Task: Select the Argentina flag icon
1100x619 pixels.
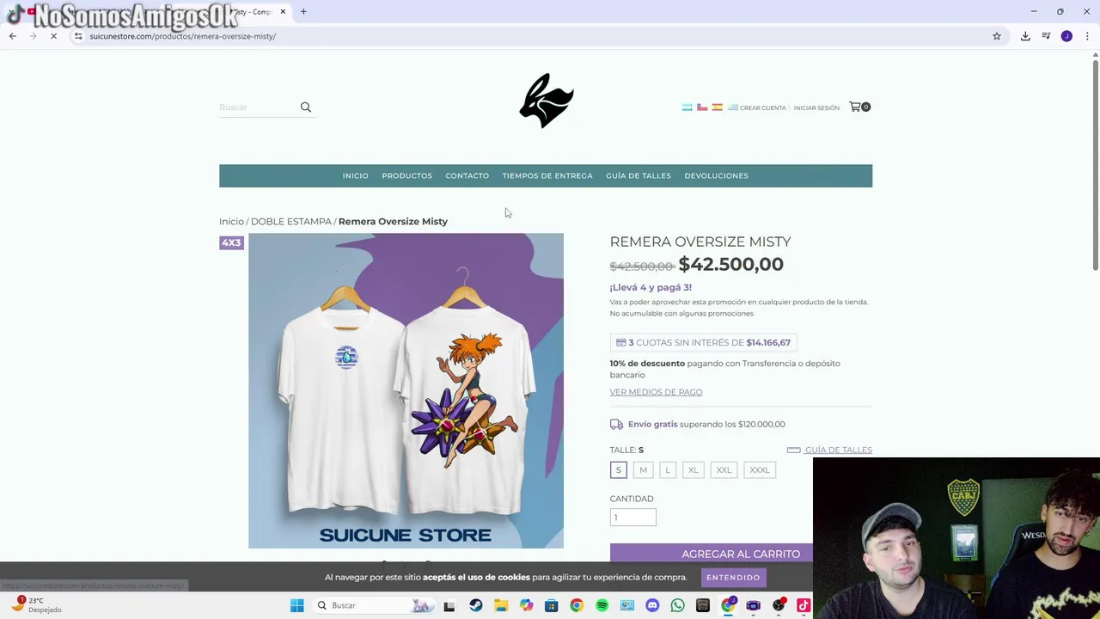Action: (x=687, y=107)
